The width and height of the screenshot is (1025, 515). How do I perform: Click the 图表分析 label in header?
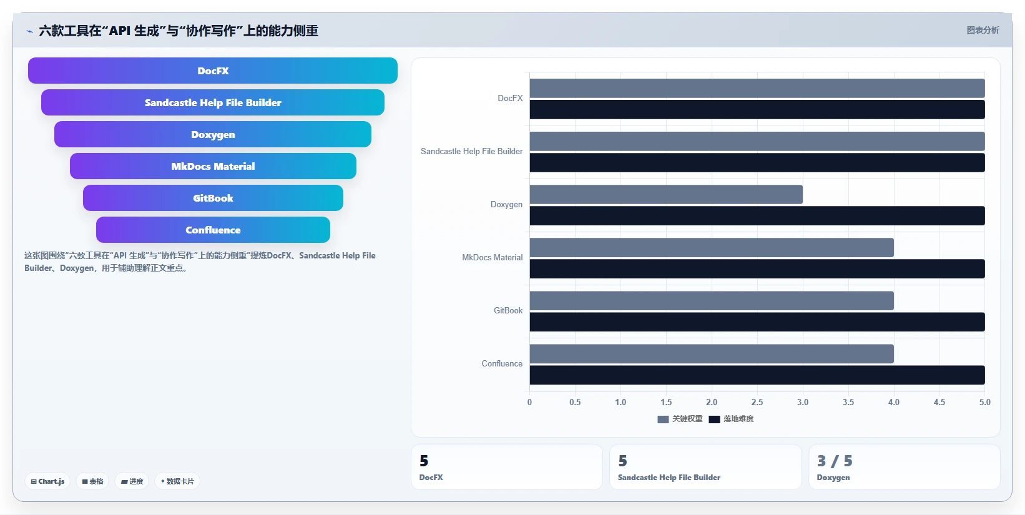point(983,30)
